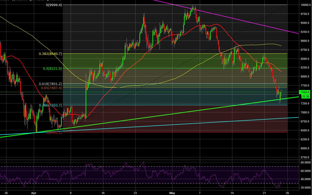Click the 9750.0 price axis label

click(305, 14)
